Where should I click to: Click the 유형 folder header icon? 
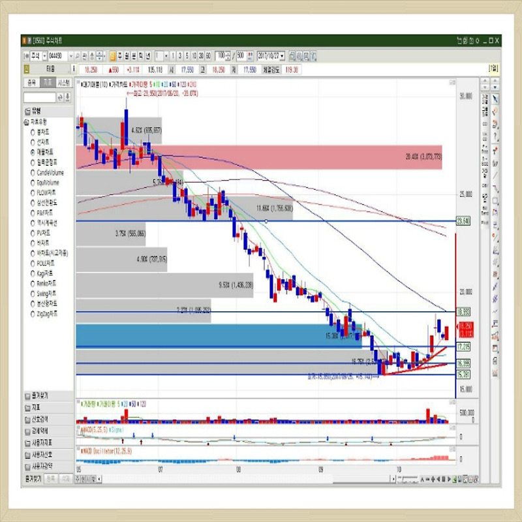coord(26,111)
